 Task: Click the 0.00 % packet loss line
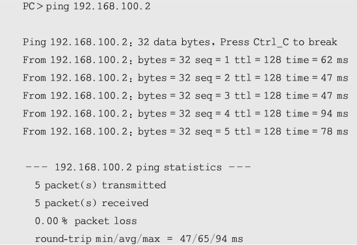coord(86,221)
